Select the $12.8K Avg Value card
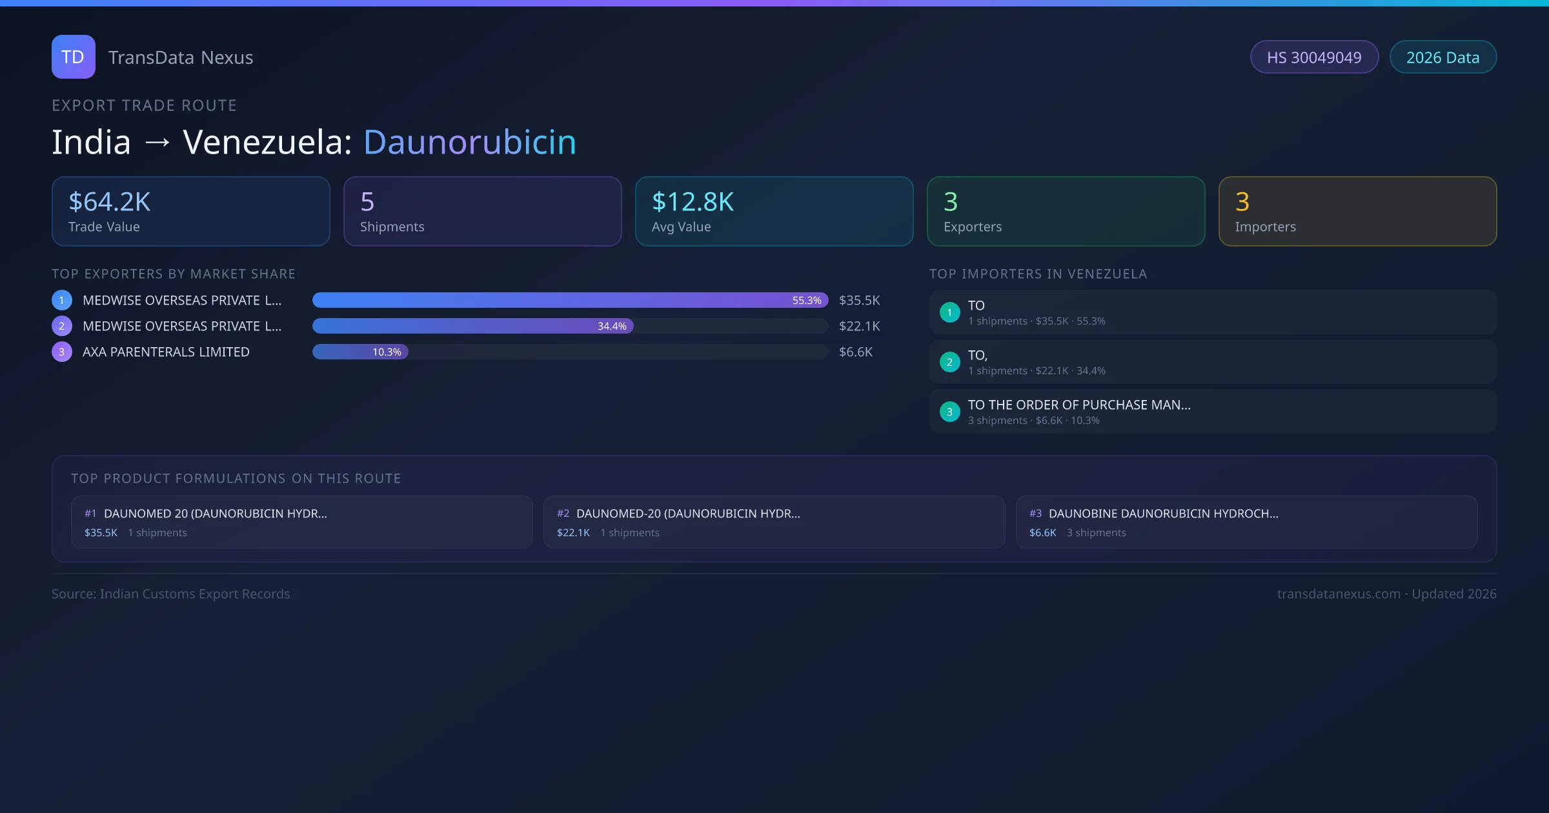The image size is (1549, 813). coord(774,212)
